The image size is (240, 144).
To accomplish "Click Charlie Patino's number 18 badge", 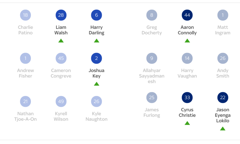I will [x=25, y=15].
